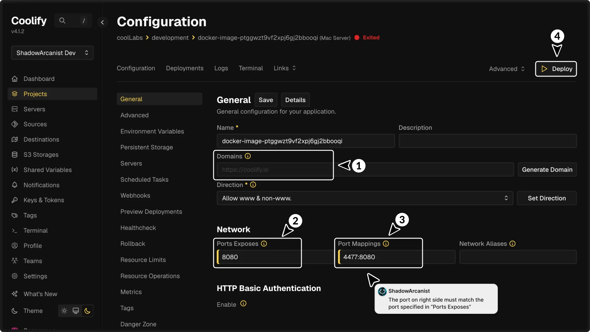Show info for HTTP Basic Authentication Enable
This screenshot has width=590, height=332.
pyautogui.click(x=243, y=304)
